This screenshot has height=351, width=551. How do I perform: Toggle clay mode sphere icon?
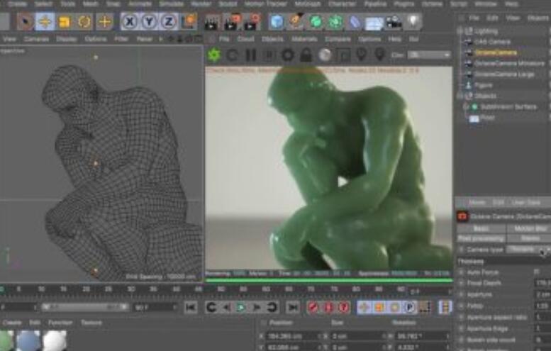point(325,55)
